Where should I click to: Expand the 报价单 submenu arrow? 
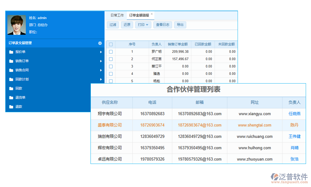point(101,52)
